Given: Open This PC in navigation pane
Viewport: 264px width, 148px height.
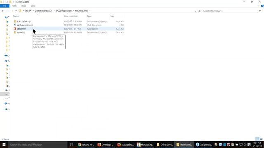Looking at the screenshot, I should point(7,61).
